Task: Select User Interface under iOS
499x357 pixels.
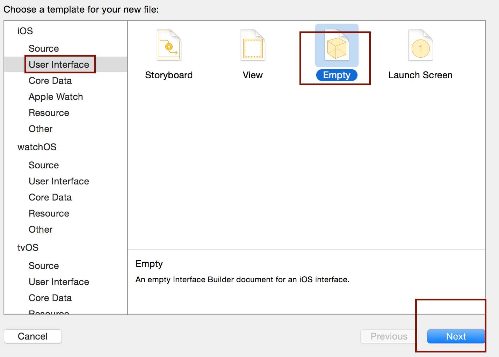Action: tap(59, 65)
